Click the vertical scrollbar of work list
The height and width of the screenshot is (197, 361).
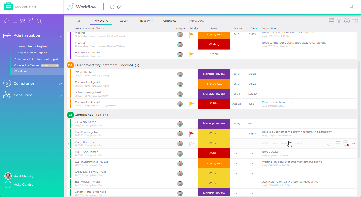pos(359,109)
